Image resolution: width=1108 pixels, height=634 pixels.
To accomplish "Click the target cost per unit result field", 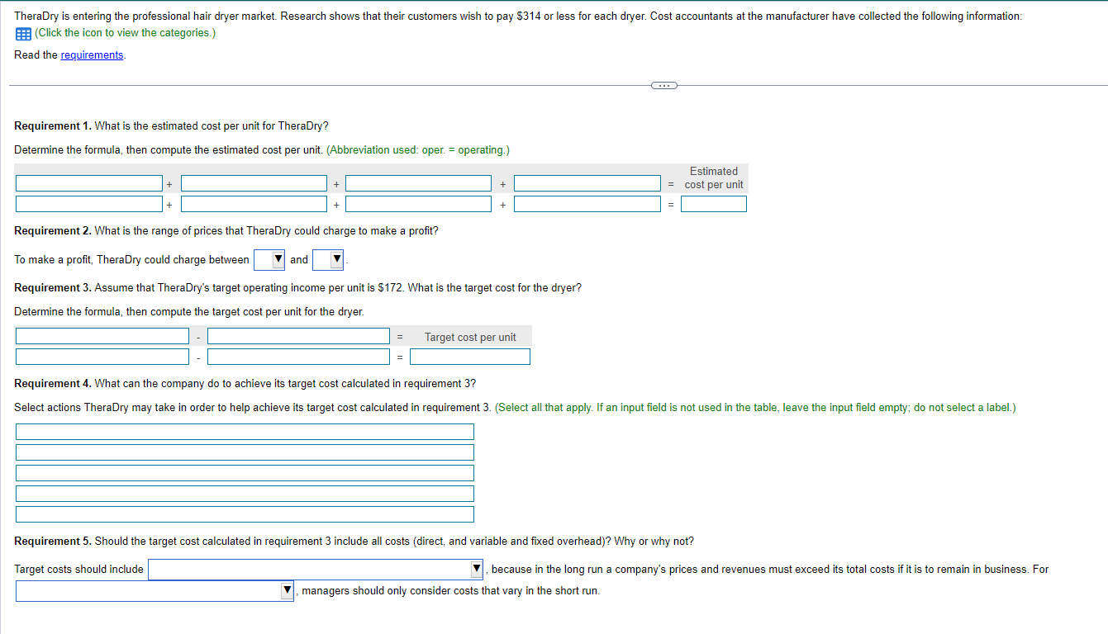I will click(470, 357).
